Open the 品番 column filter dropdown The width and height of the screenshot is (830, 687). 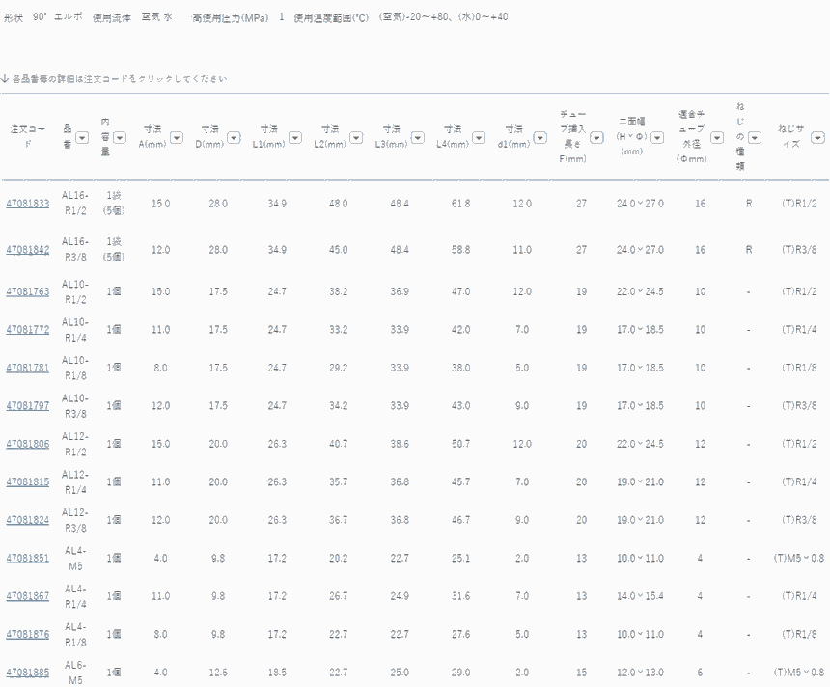[82, 137]
